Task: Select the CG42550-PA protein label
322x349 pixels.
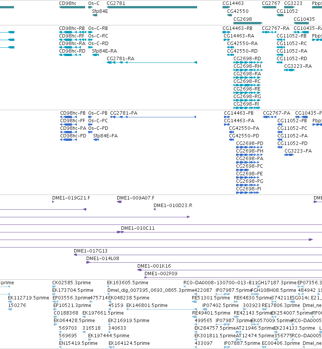Action: (244, 128)
